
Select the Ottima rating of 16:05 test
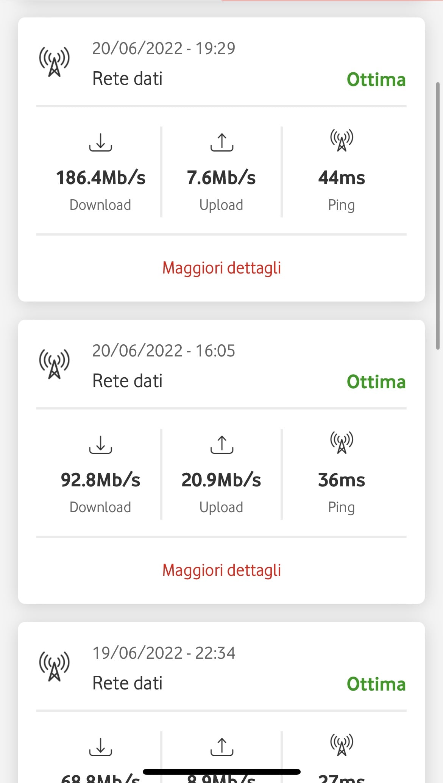[x=376, y=382]
